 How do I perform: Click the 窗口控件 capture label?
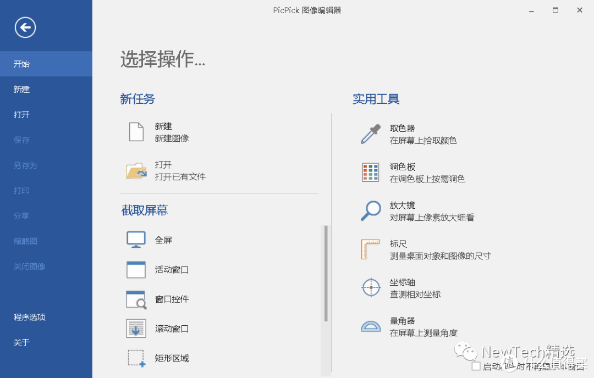(172, 299)
